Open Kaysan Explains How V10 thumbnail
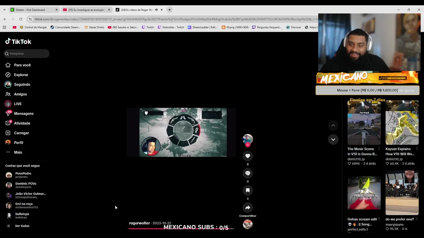 402,123
